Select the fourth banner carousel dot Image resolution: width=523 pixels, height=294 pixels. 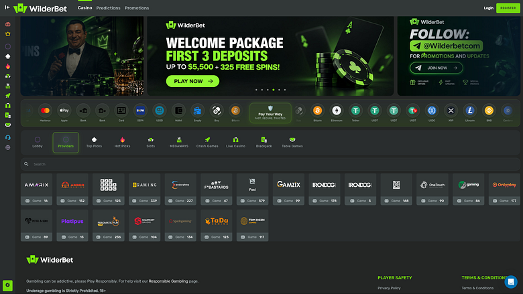(x=274, y=90)
